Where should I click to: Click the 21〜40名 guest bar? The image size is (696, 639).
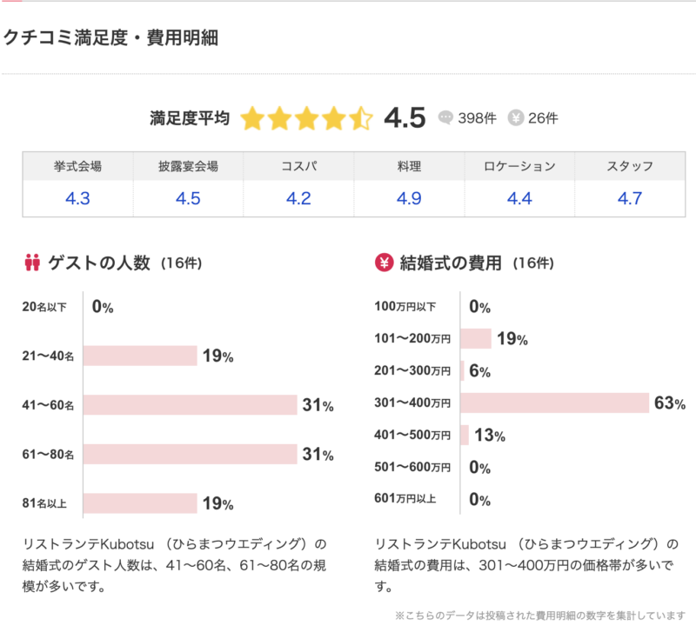(x=140, y=356)
